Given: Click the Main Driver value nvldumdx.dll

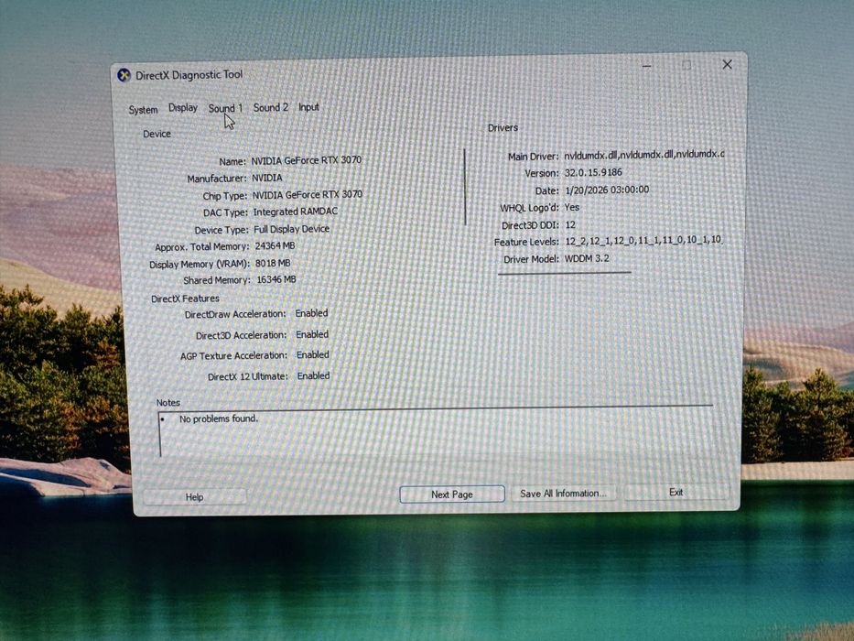Looking at the screenshot, I should click(x=644, y=155).
